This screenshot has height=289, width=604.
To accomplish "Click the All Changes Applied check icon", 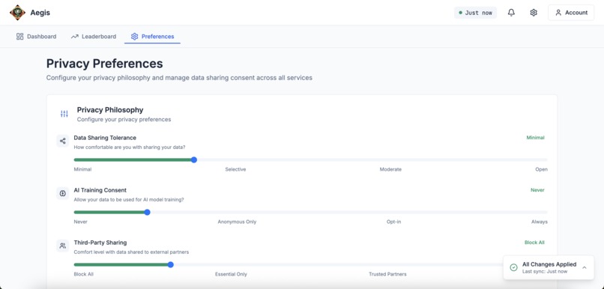I will [x=513, y=267].
